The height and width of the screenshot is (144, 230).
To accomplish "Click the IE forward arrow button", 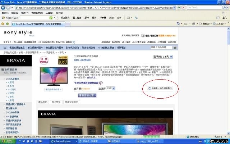I will tap(8, 8).
